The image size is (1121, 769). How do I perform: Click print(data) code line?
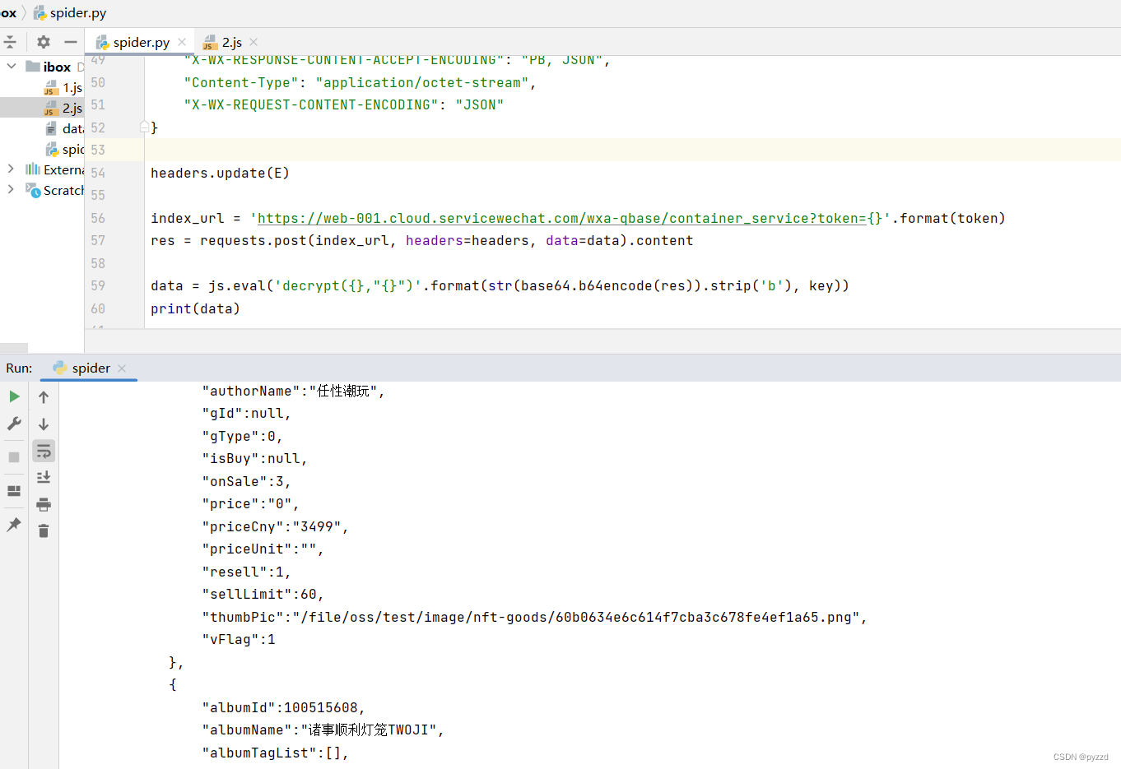(195, 308)
